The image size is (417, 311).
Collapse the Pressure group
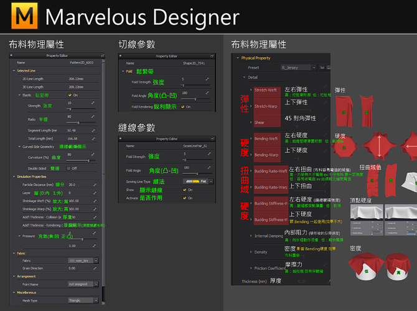19,236
